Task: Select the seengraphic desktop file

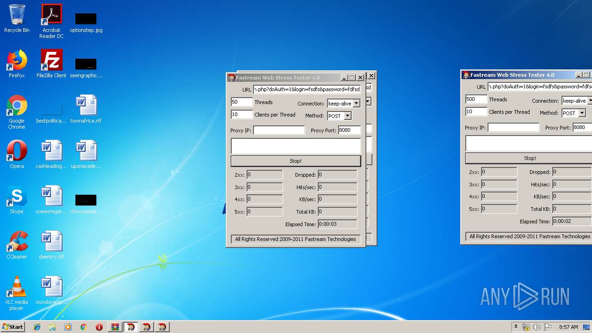Action: (x=86, y=67)
